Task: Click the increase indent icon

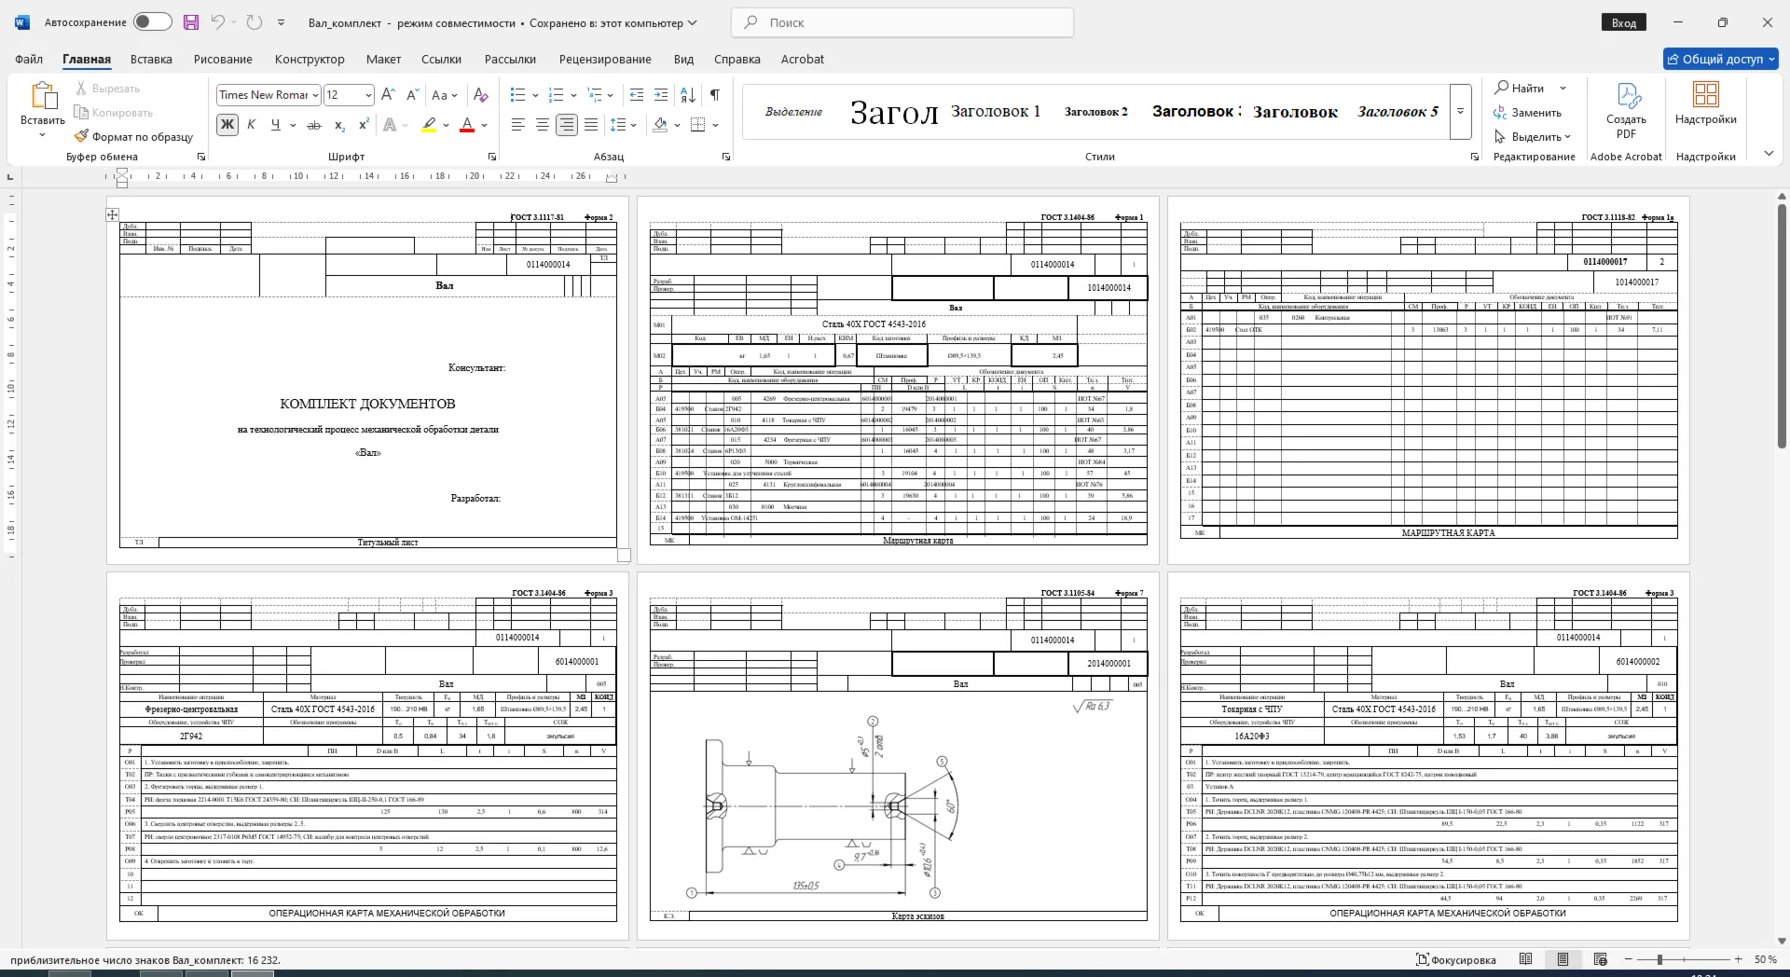Action: click(x=661, y=95)
